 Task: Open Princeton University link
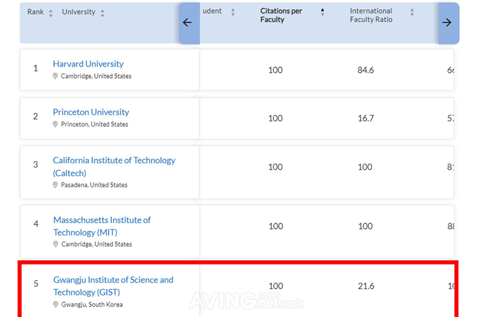point(91,112)
